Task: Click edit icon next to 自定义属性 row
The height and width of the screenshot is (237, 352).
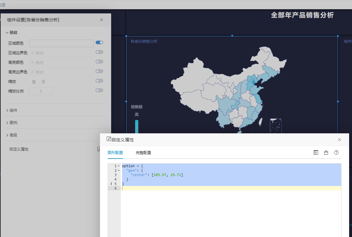Action: [x=99, y=149]
